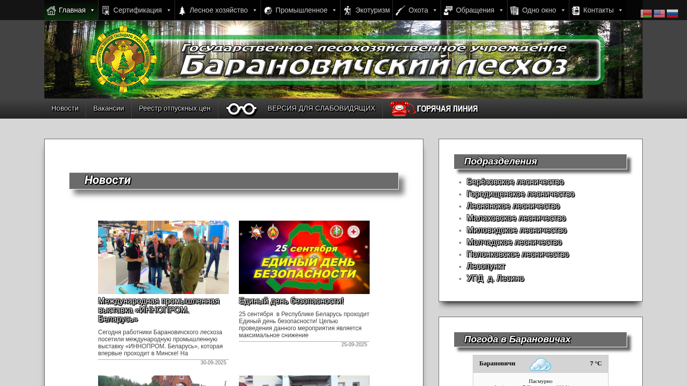Open Малаховское лесничество link
Viewport: 687px width, 386px height.
516,218
